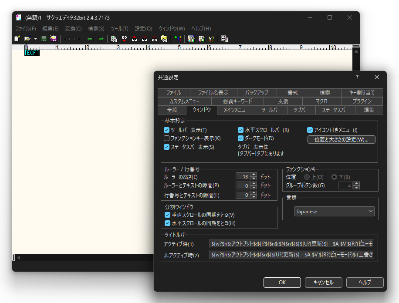Click editor vertical scrollbar up arrow
Viewport: 399px width, 303px height.
click(356, 51)
